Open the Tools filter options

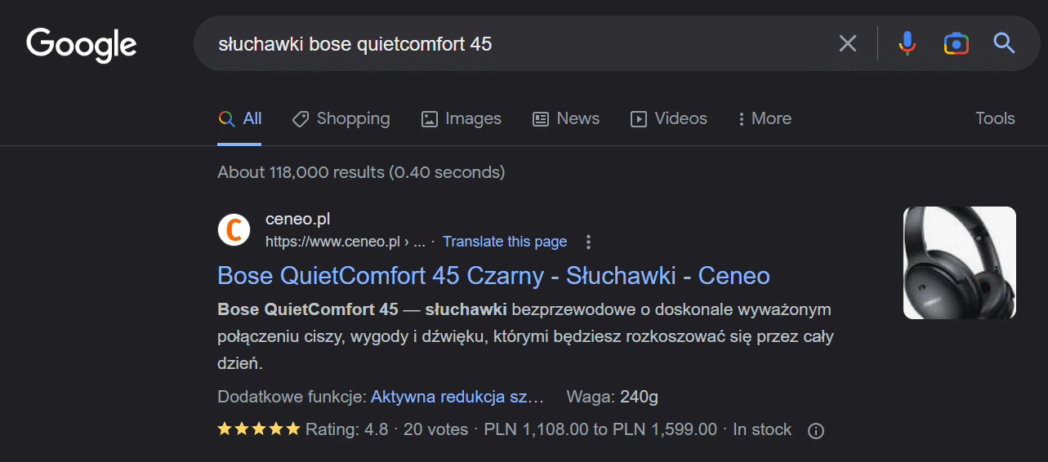click(995, 118)
